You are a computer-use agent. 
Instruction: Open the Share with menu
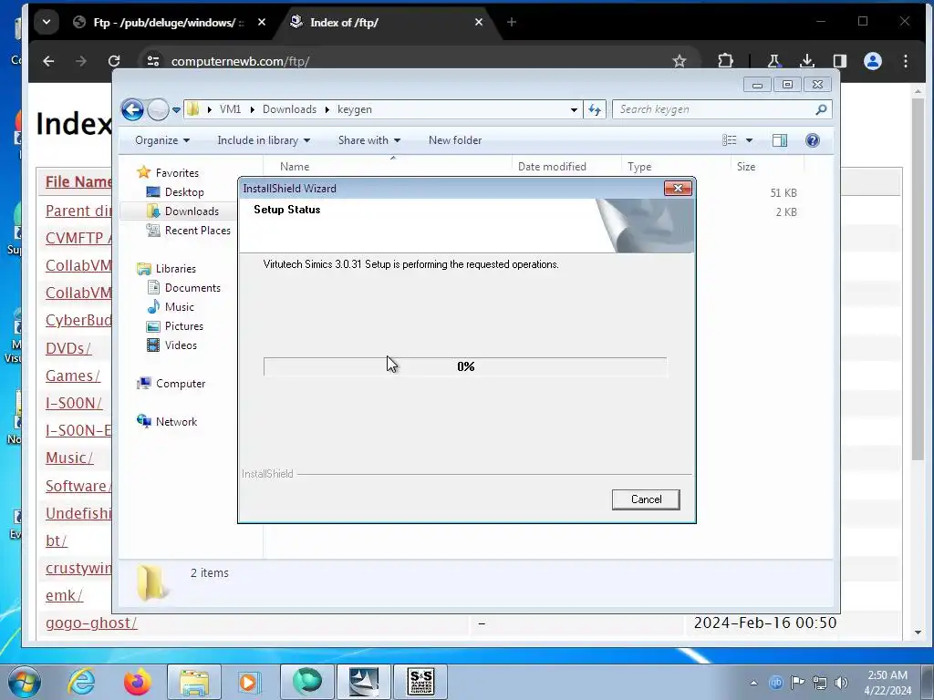coord(368,140)
